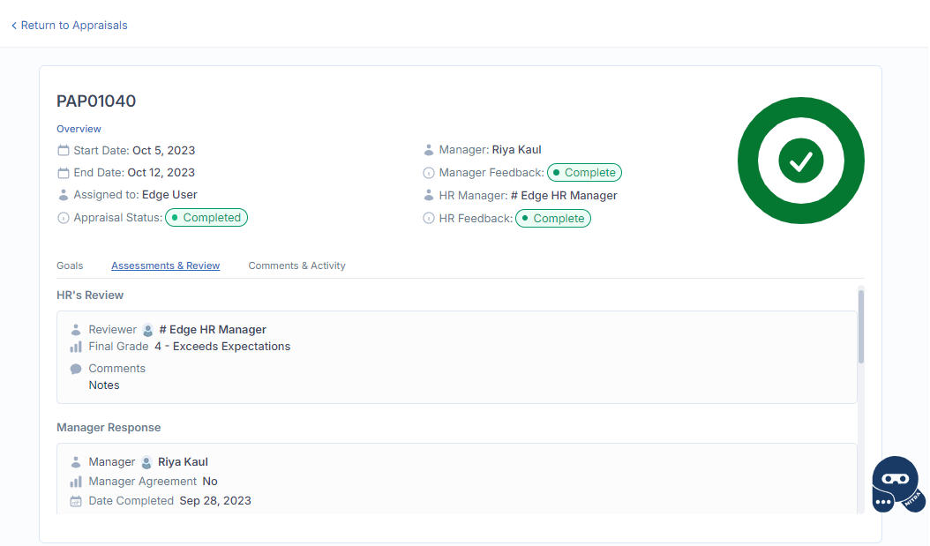Open the Goals tab
The width and height of the screenshot is (930, 546).
[70, 266]
